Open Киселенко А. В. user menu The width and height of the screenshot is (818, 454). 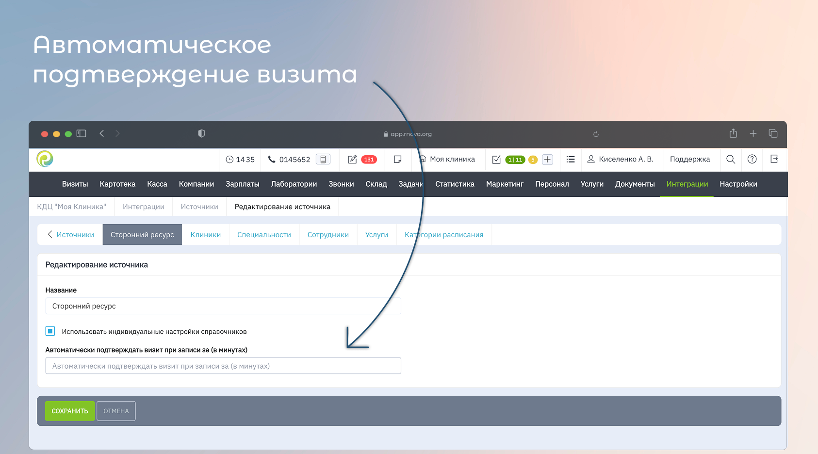621,159
